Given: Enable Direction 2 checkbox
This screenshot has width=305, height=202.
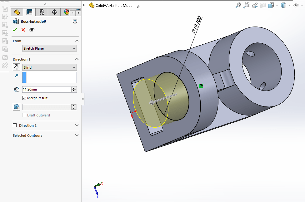Looking at the screenshot, I should point(15,126).
